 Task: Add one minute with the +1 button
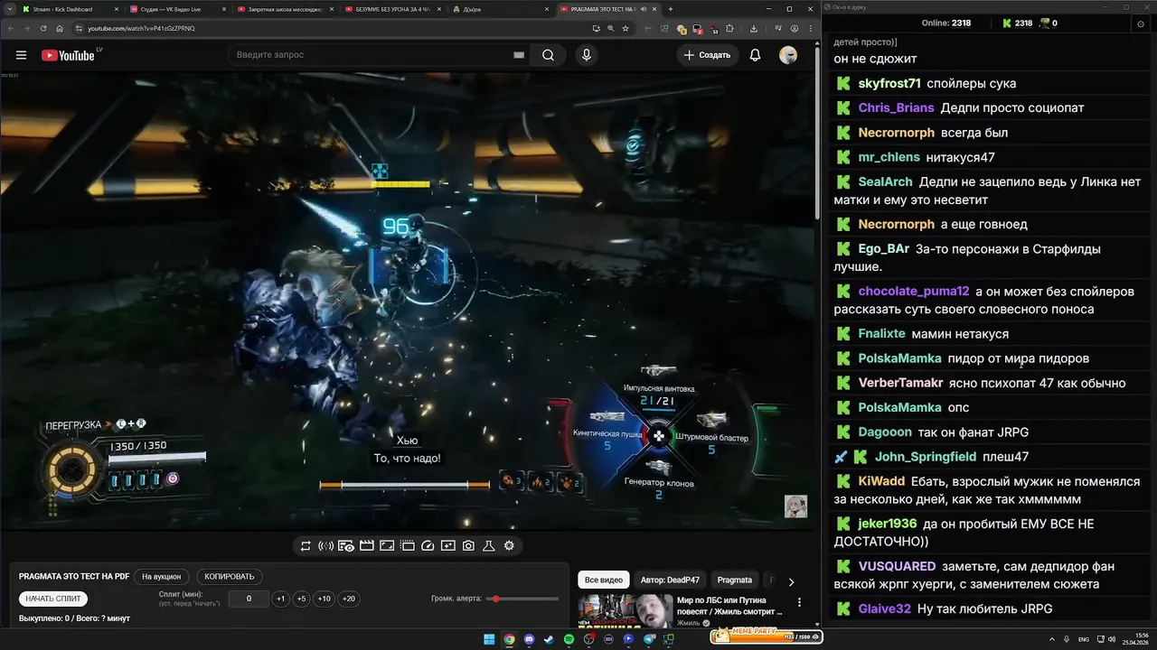[281, 599]
